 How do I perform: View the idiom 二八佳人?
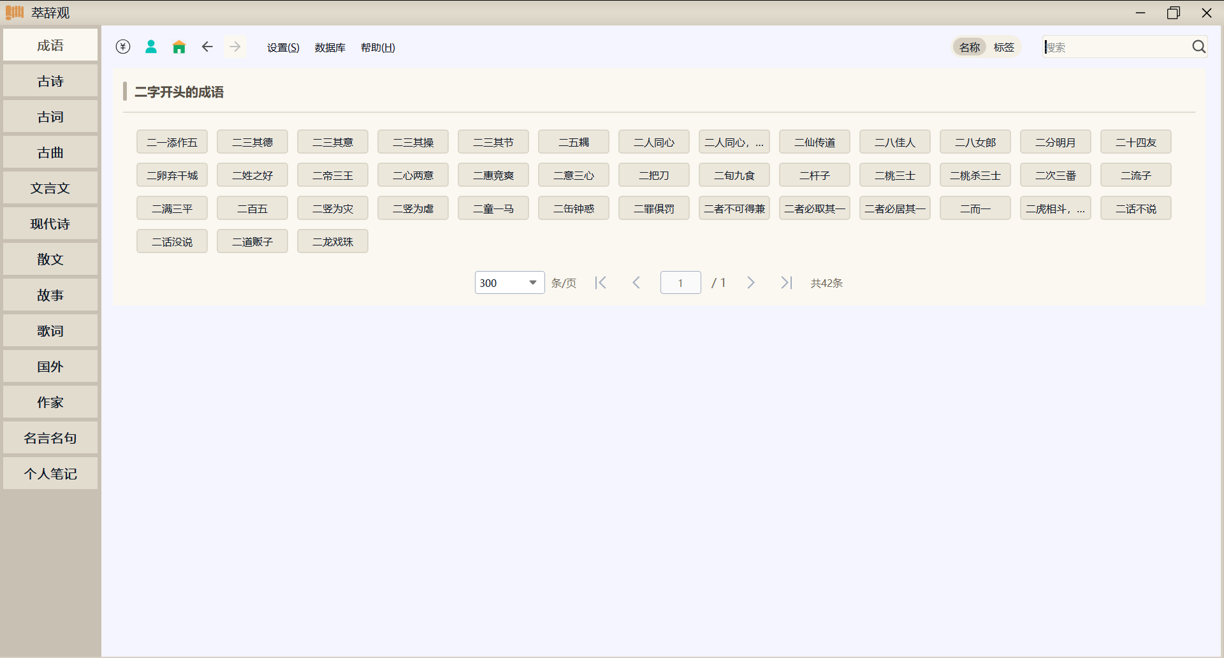tap(895, 142)
